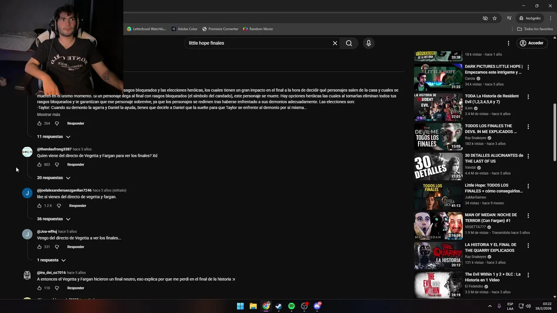Open File Explorer from the taskbar
The height and width of the screenshot is (313, 557).
(x=253, y=306)
